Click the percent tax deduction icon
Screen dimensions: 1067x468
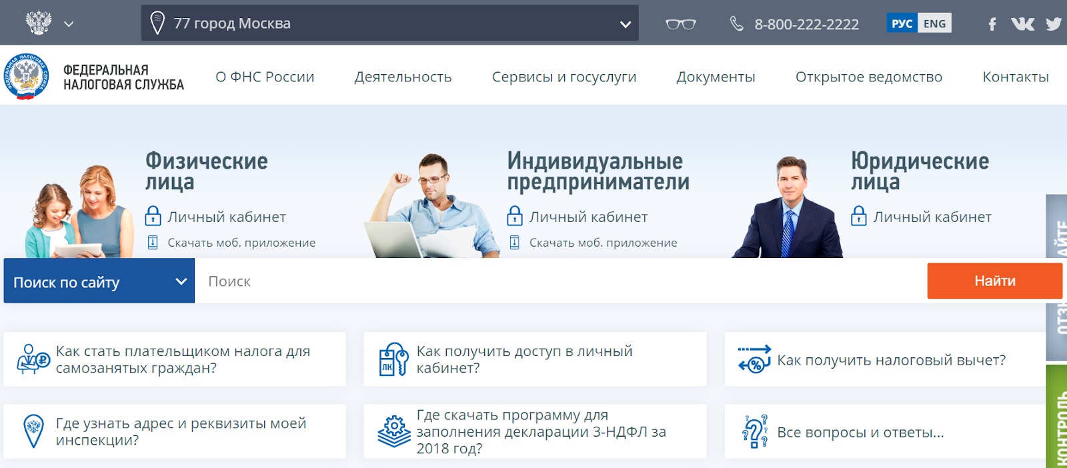click(x=754, y=359)
